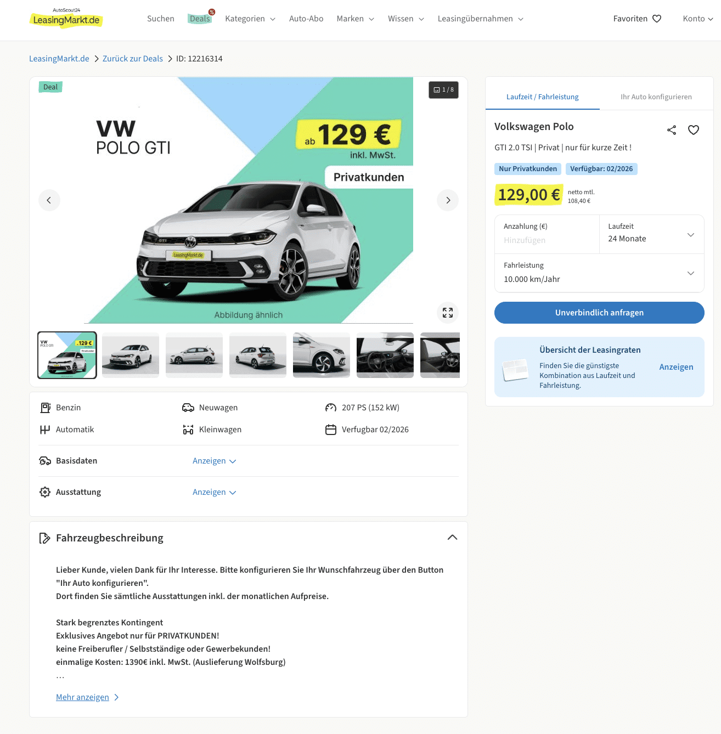Open the Kategorien menu
The image size is (721, 734).
coord(250,19)
